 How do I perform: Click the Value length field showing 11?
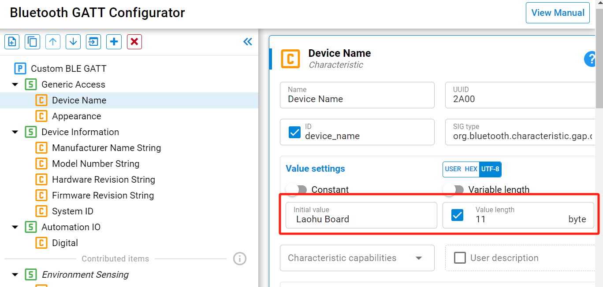(x=518, y=215)
